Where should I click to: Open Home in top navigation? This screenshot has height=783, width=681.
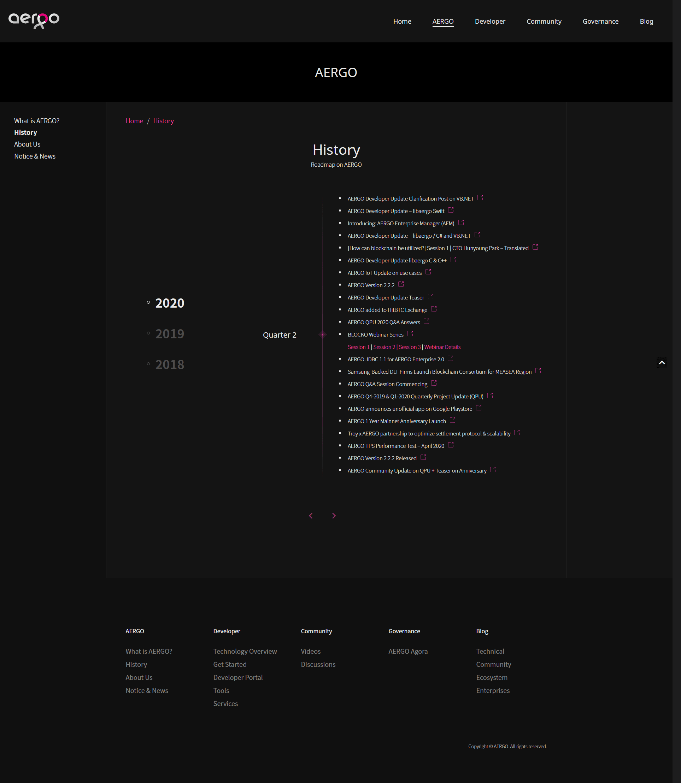402,21
